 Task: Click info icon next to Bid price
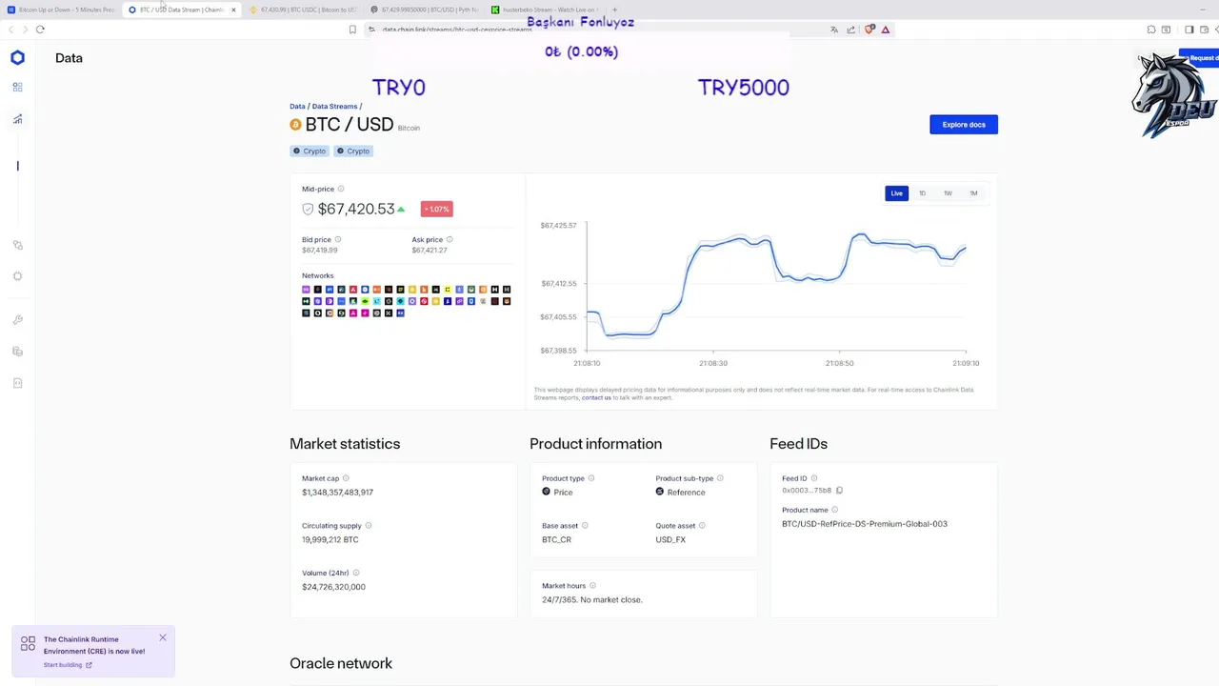[338, 239]
